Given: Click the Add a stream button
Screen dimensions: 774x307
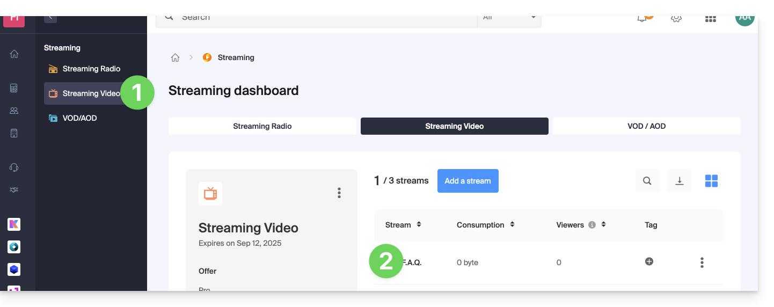Looking at the screenshot, I should (468, 181).
